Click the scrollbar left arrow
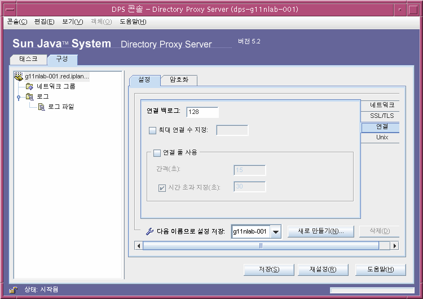The image size is (423, 299). [139, 246]
